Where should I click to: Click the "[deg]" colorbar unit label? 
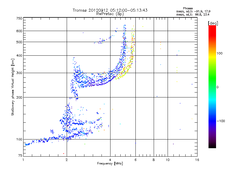tap(213, 23)
